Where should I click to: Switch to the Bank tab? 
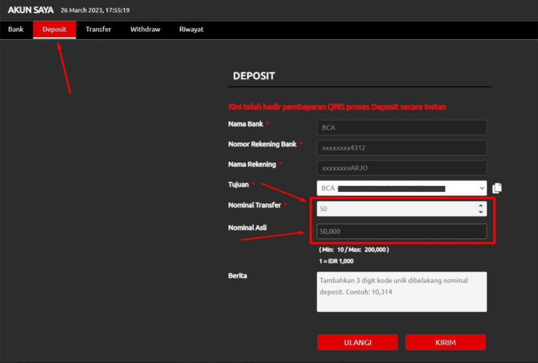(x=16, y=29)
